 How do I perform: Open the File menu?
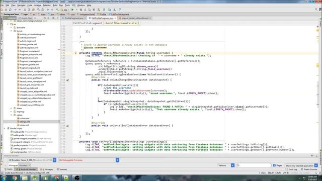(x=2, y=6)
